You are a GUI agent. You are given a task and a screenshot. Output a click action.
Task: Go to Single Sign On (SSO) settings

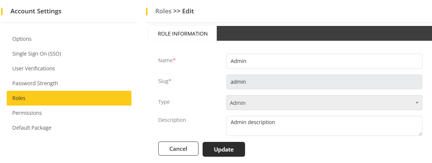36,54
